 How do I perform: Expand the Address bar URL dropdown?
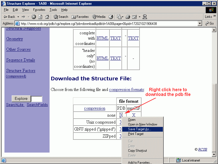[x=200, y=23]
